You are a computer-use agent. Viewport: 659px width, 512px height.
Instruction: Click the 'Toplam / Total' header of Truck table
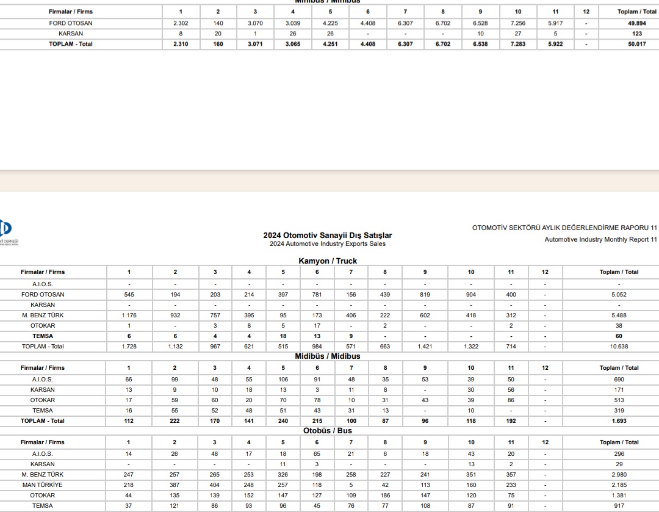619,272
